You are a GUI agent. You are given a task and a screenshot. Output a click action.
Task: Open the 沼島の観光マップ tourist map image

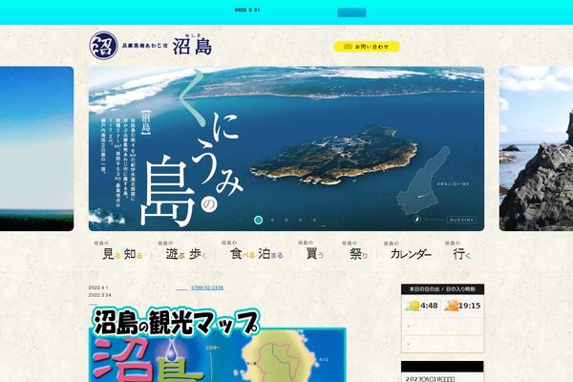coord(218,345)
